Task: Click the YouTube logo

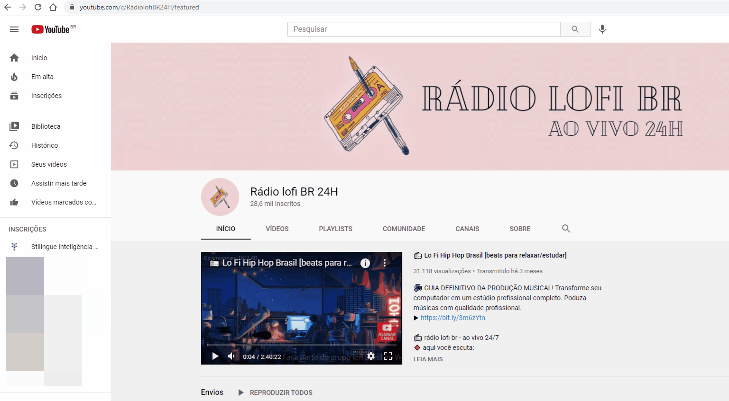Action: [51, 29]
